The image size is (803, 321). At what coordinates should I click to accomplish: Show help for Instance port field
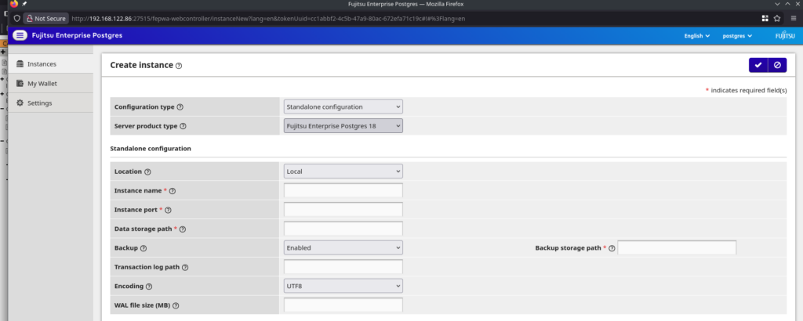pos(168,210)
